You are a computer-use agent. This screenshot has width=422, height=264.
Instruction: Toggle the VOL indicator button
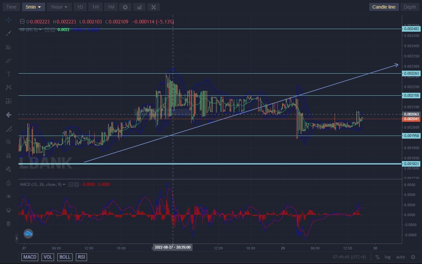tap(48, 257)
